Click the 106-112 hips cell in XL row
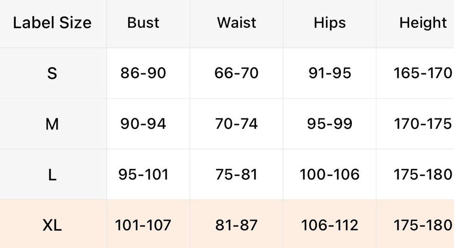454x248 pixels. click(330, 225)
